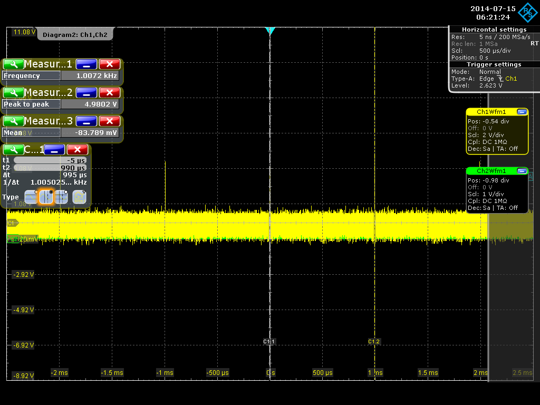Viewport: 540px width, 405px height.
Task: Close the Measurement 2 result box
Action: [x=109, y=93]
